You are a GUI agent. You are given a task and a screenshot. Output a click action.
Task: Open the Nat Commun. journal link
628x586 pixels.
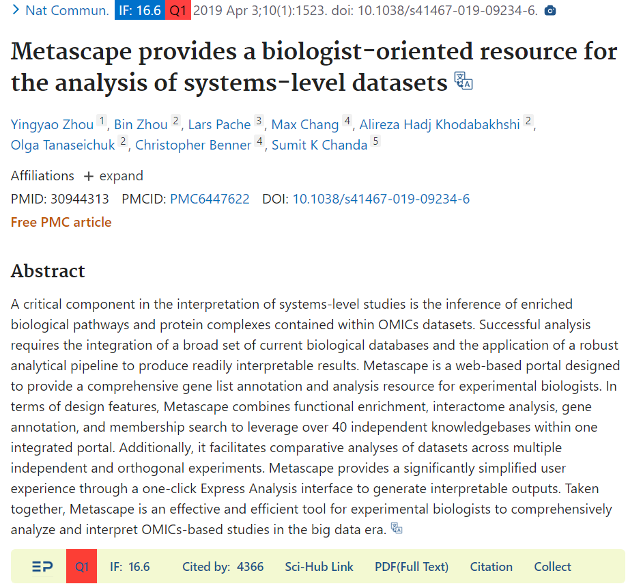point(68,10)
